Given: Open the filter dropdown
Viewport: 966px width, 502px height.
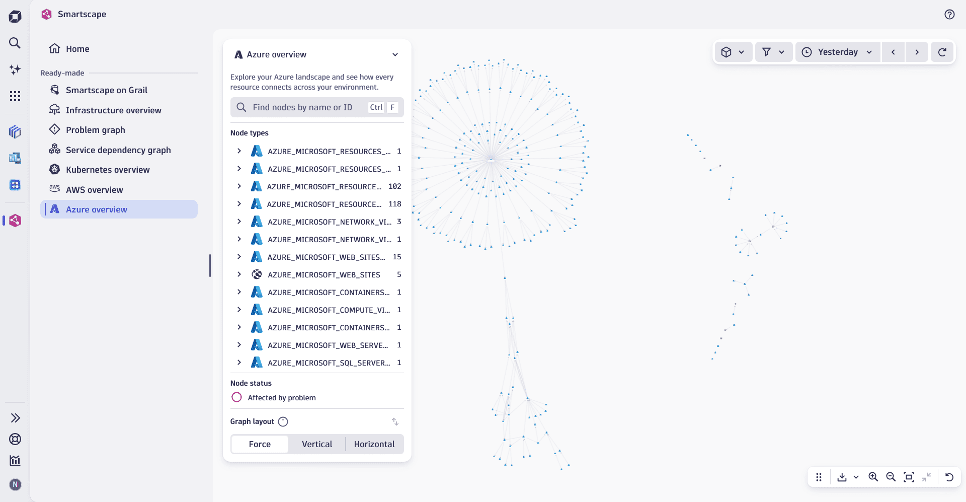Looking at the screenshot, I should 774,52.
